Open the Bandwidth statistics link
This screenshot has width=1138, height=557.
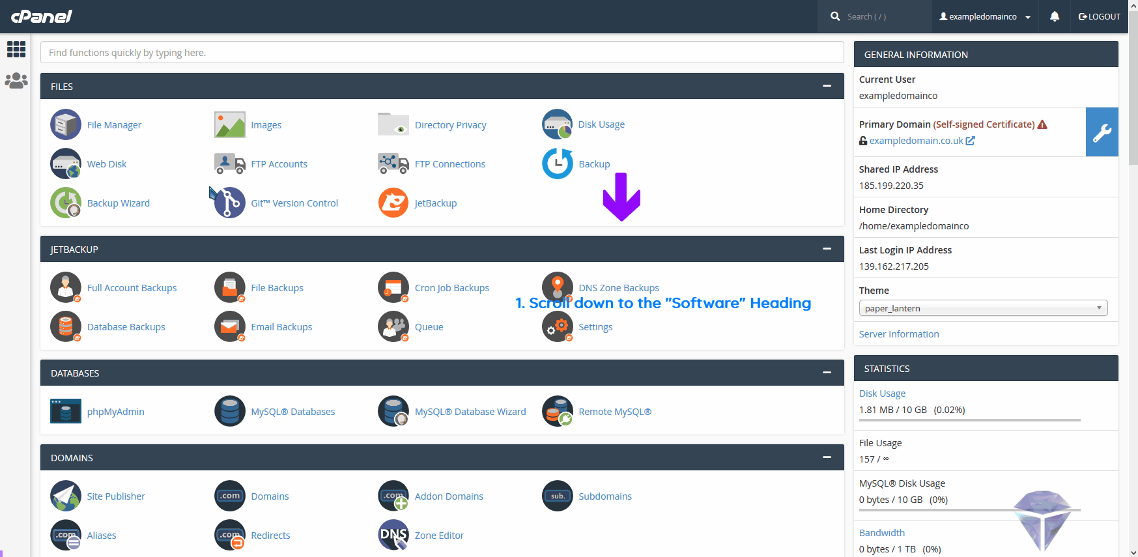pos(881,533)
